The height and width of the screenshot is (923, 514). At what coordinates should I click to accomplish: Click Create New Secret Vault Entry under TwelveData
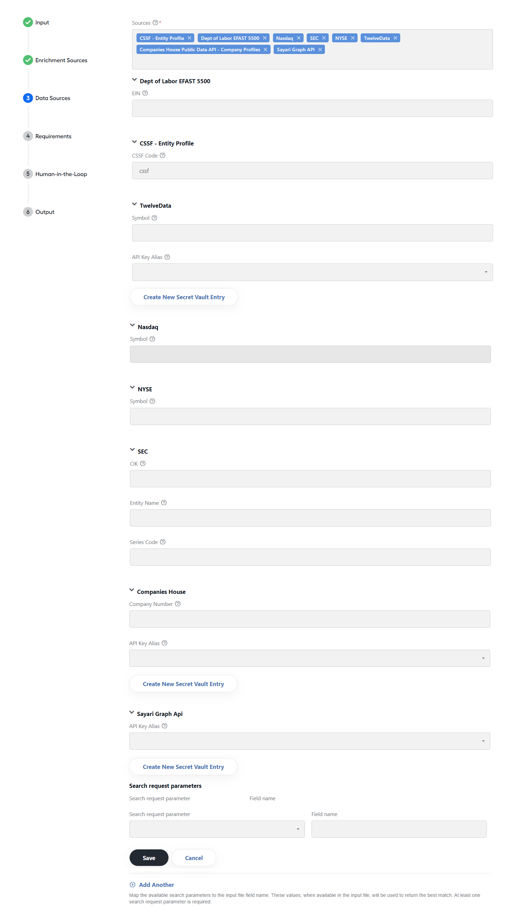pyautogui.click(x=184, y=297)
